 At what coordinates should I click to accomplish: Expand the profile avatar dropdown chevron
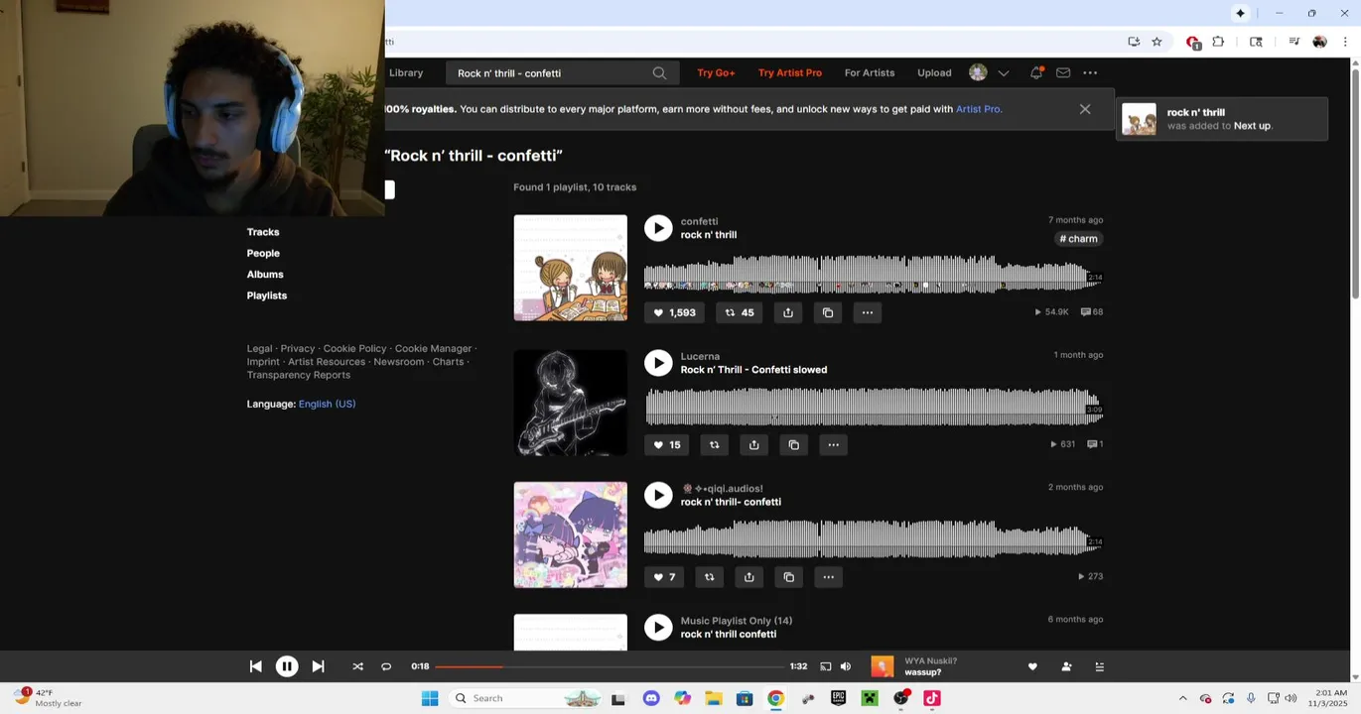pos(1004,73)
